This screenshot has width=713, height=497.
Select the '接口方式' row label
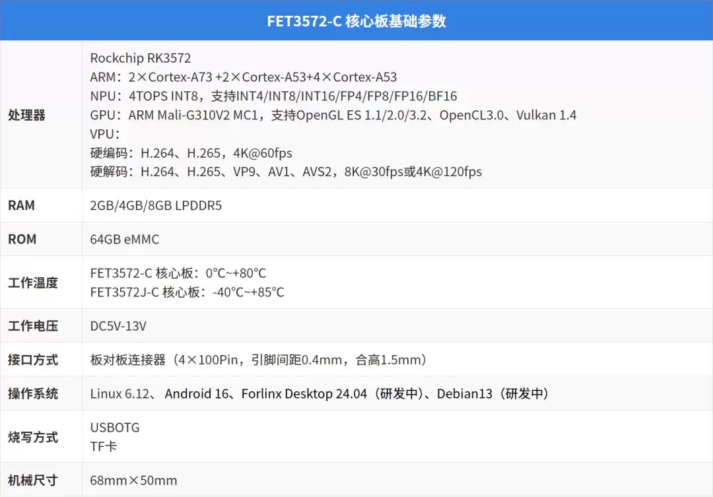(33, 360)
